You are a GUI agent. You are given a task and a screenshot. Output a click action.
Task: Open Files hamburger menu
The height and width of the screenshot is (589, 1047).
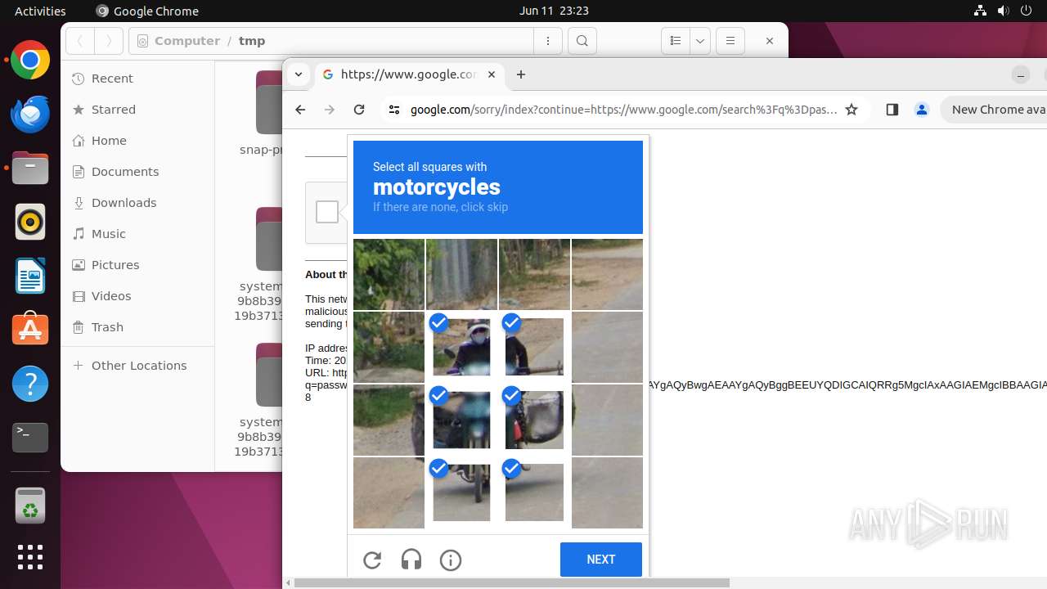click(730, 41)
